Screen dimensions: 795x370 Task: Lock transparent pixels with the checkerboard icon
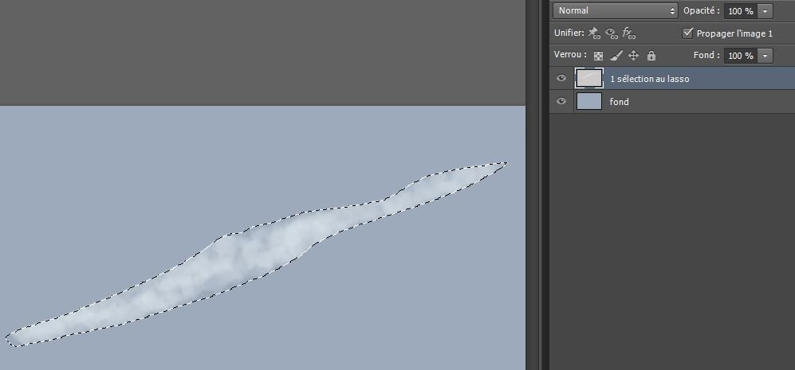tap(599, 56)
